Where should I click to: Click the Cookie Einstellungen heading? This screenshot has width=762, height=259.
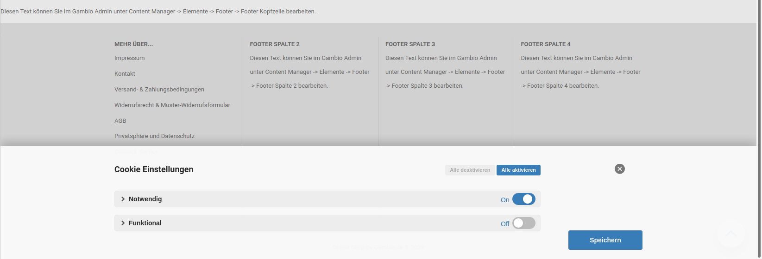(154, 169)
